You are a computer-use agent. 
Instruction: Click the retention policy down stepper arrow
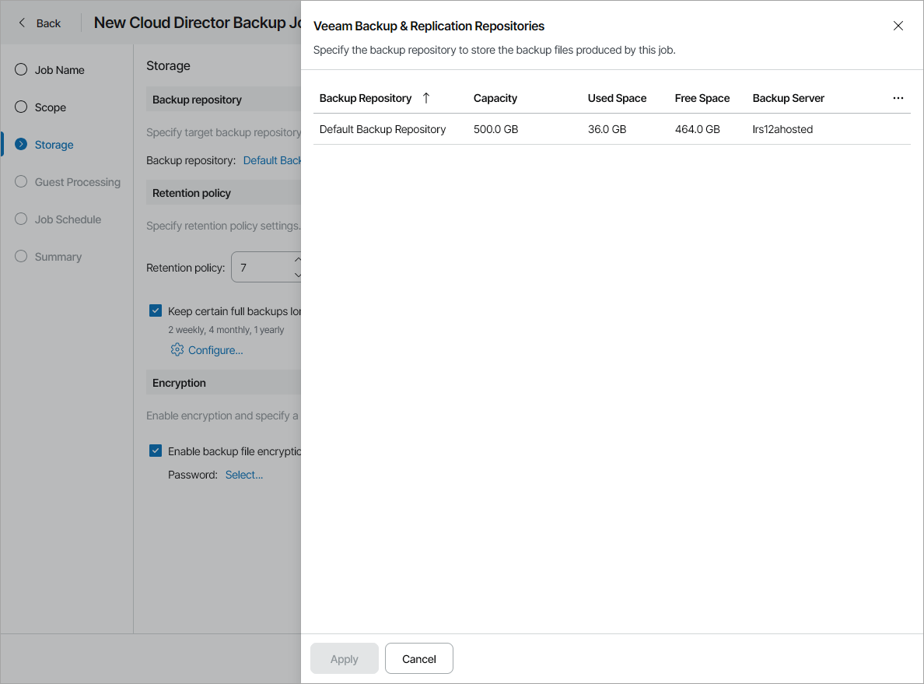pos(297,274)
